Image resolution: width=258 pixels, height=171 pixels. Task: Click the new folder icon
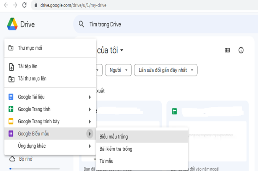[11, 48]
